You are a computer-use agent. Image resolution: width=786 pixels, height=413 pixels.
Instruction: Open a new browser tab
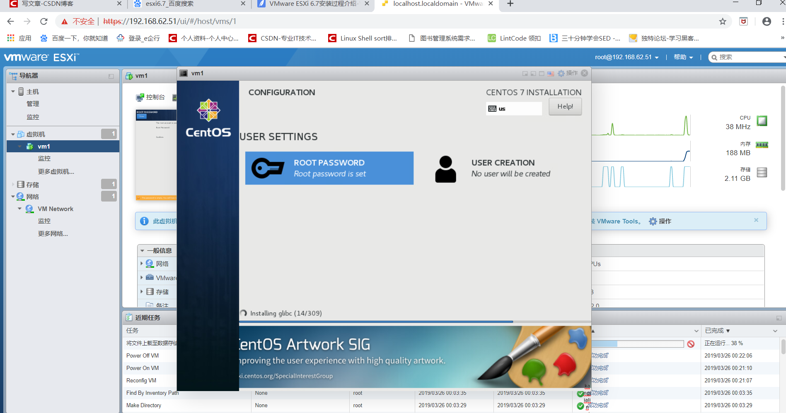point(510,4)
